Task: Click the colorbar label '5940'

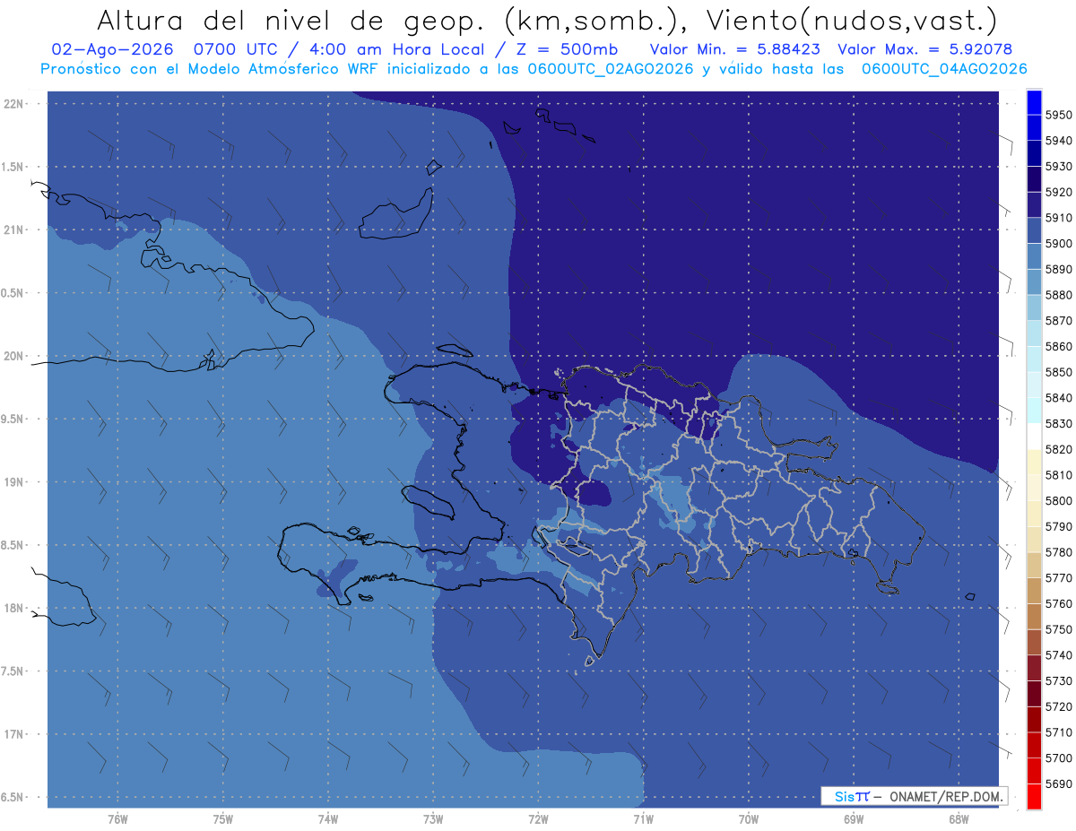Action: (1058, 141)
